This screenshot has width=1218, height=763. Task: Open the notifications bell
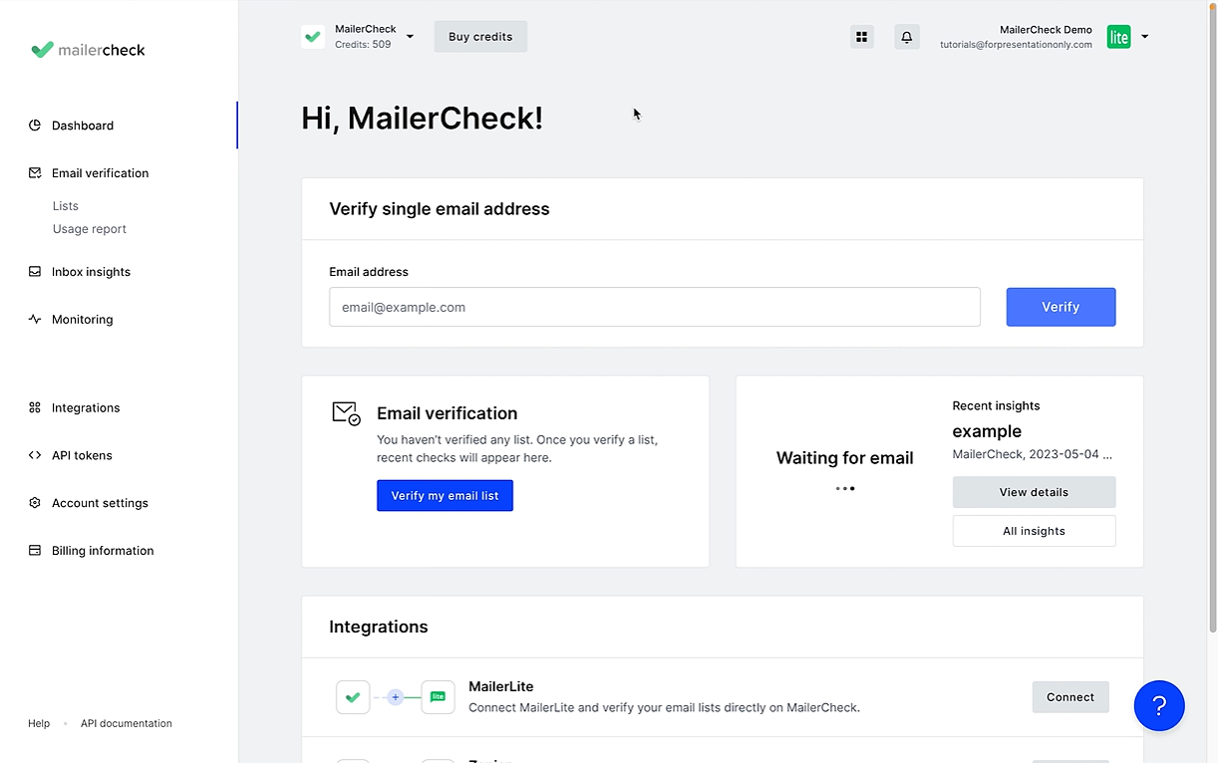click(907, 37)
